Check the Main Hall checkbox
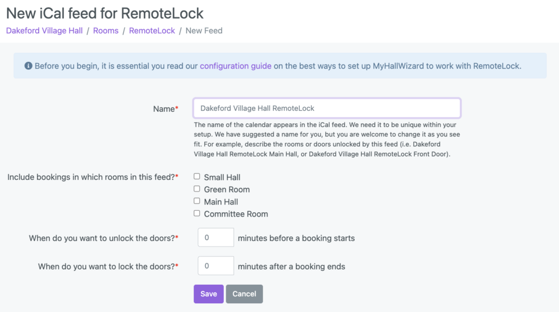559x312 pixels. pos(197,201)
